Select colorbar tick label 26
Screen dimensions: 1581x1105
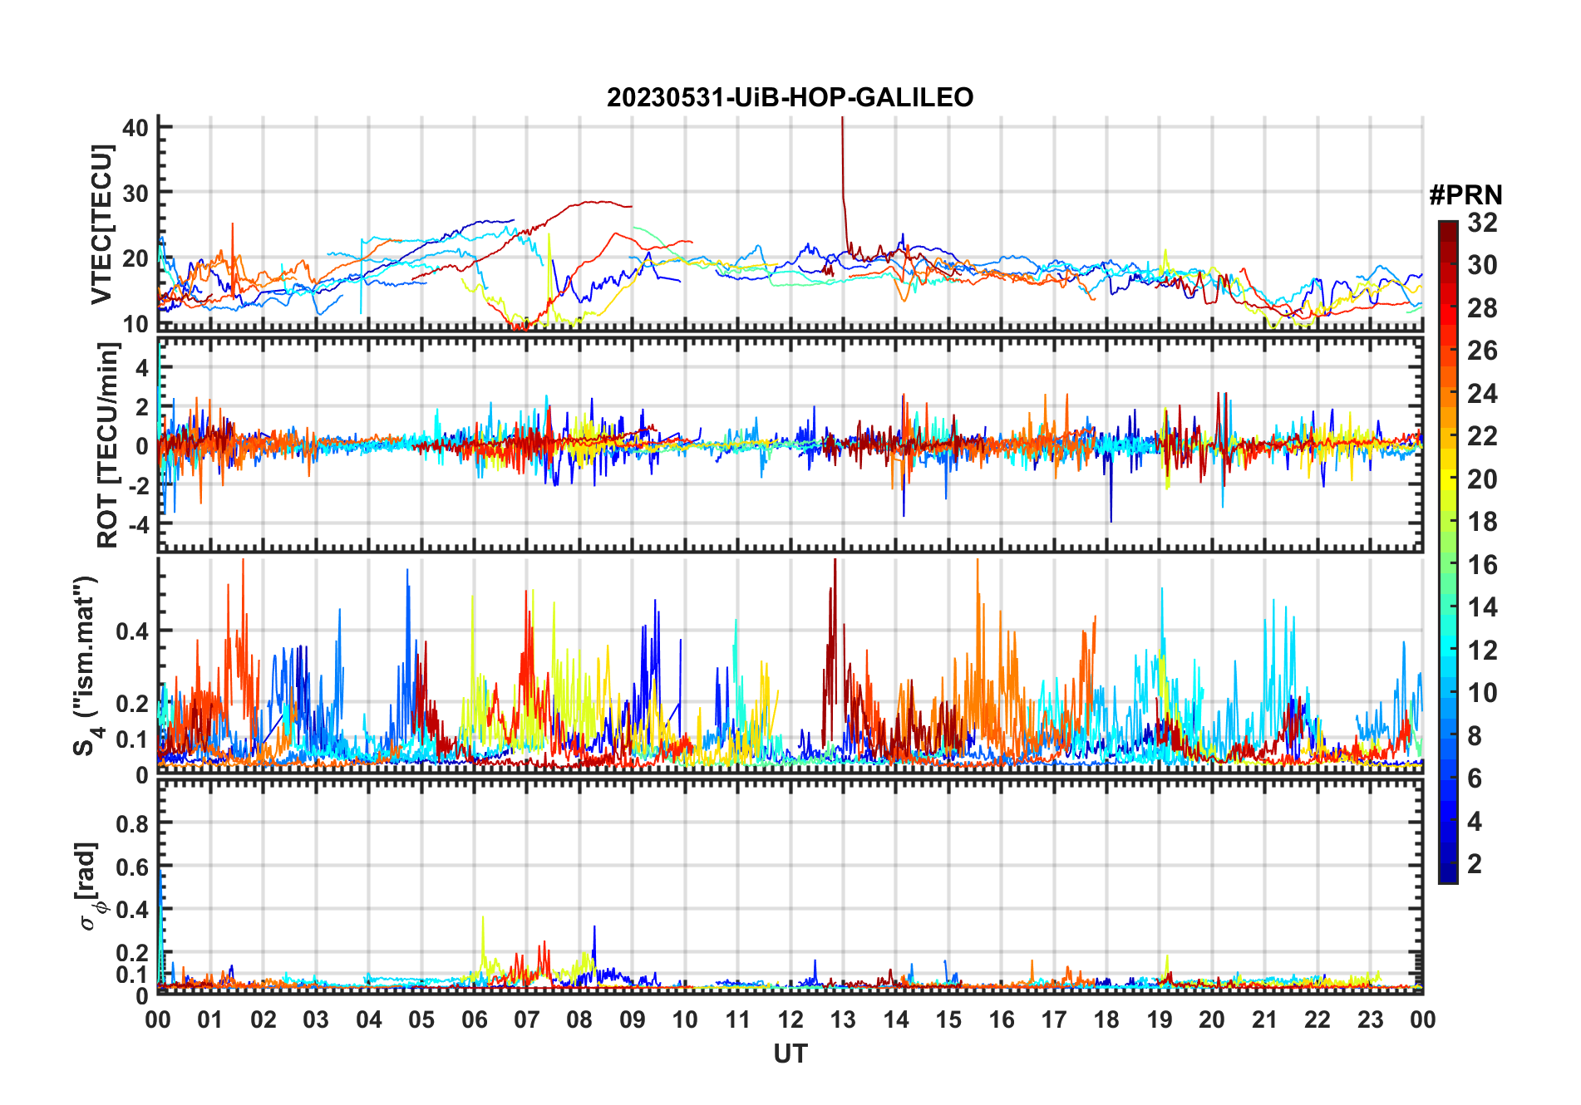point(1482,351)
